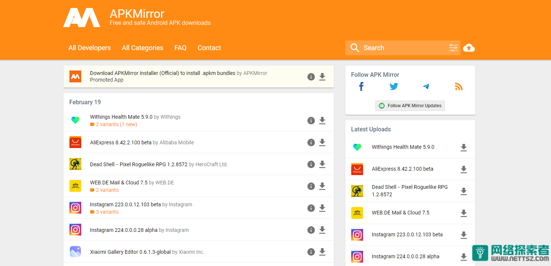Show info for WEB.DE Mail & Cloud 7.5

(311, 186)
